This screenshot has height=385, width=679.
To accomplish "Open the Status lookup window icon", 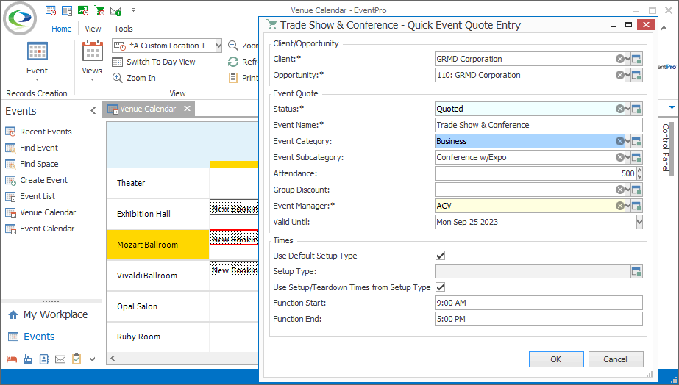I will tap(636, 109).
